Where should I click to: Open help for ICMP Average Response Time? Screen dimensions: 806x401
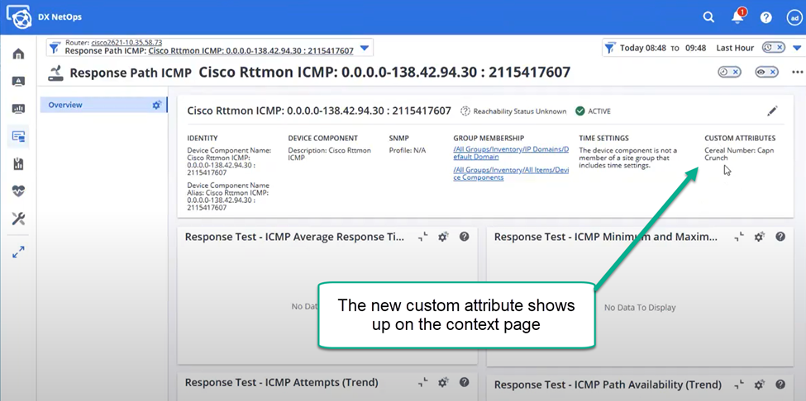pos(464,237)
